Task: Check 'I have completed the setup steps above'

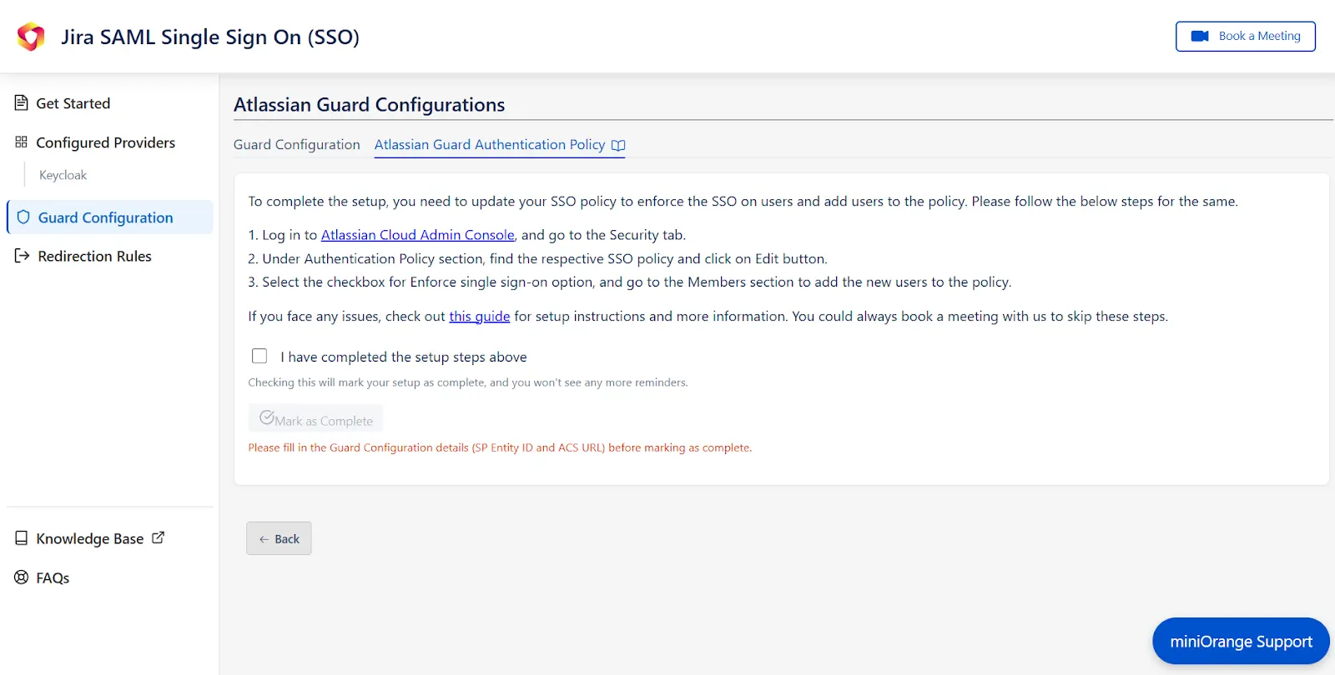Action: click(259, 356)
